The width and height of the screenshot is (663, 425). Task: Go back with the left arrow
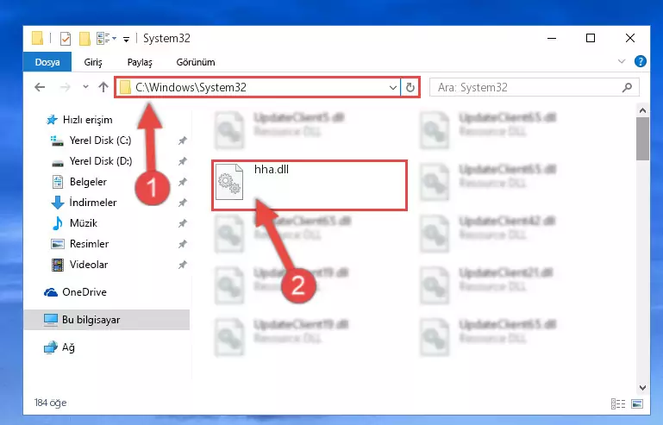click(x=40, y=87)
